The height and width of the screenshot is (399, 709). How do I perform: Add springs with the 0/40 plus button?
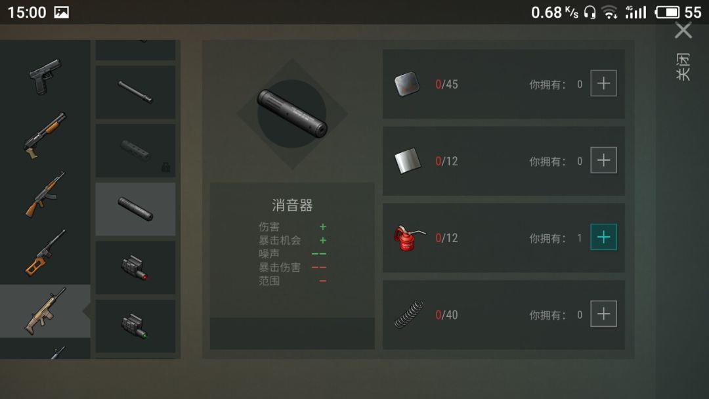[604, 314]
